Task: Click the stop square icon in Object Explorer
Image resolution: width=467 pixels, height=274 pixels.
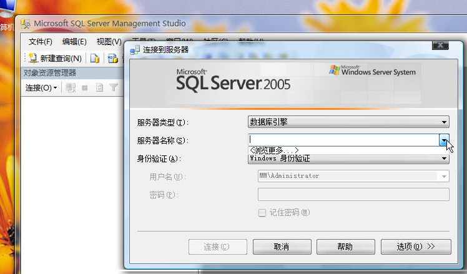Action: pyautogui.click(x=85, y=88)
